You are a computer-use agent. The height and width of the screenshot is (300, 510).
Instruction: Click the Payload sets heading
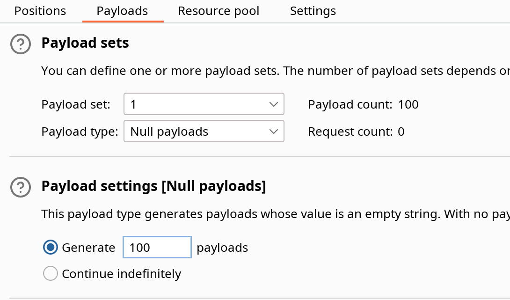(85, 43)
